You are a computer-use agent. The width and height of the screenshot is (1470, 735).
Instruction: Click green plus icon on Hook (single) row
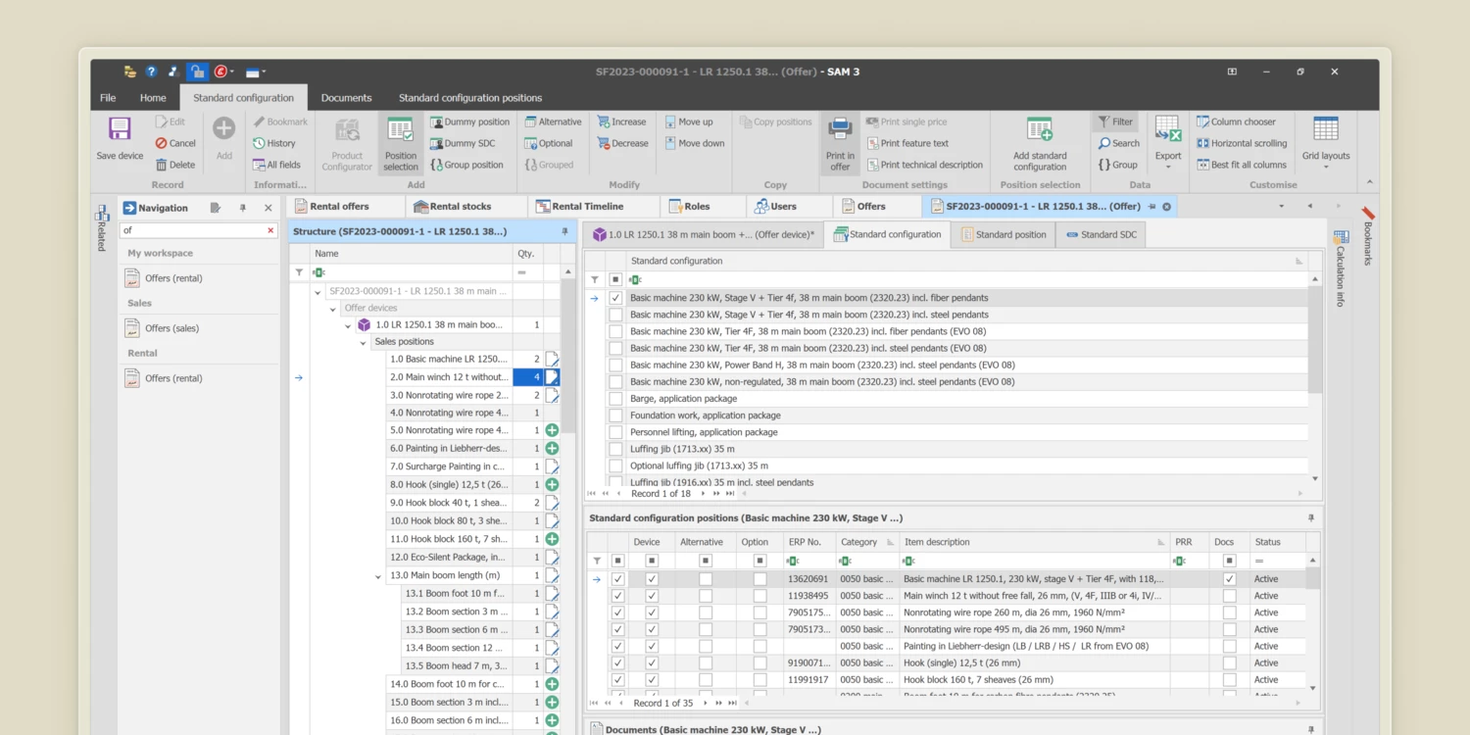[x=552, y=485]
